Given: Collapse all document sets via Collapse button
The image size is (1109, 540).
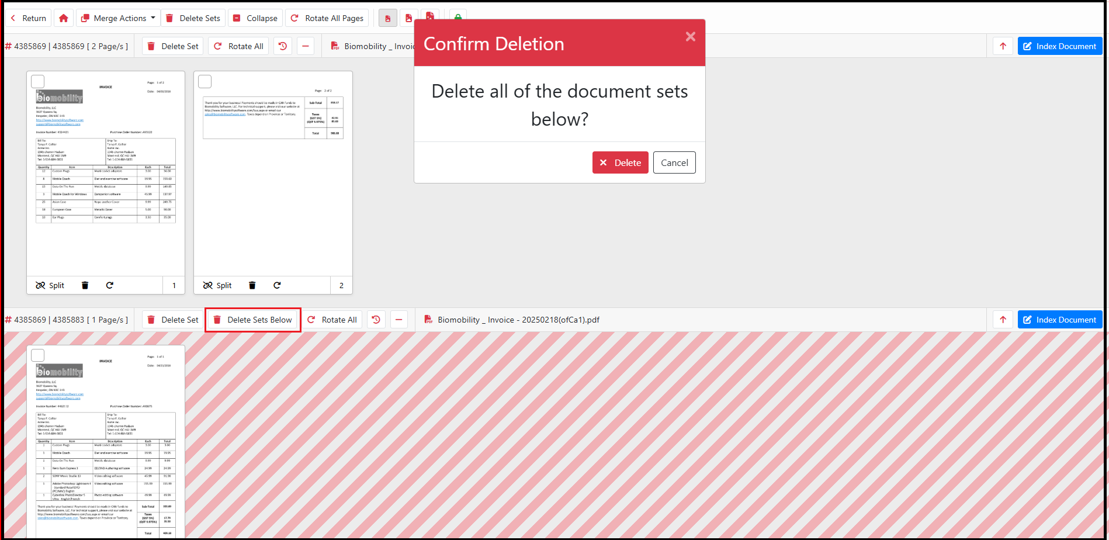Looking at the screenshot, I should pyautogui.click(x=255, y=18).
